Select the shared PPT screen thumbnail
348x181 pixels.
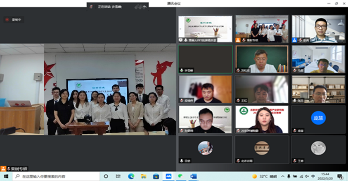[x=205, y=29]
